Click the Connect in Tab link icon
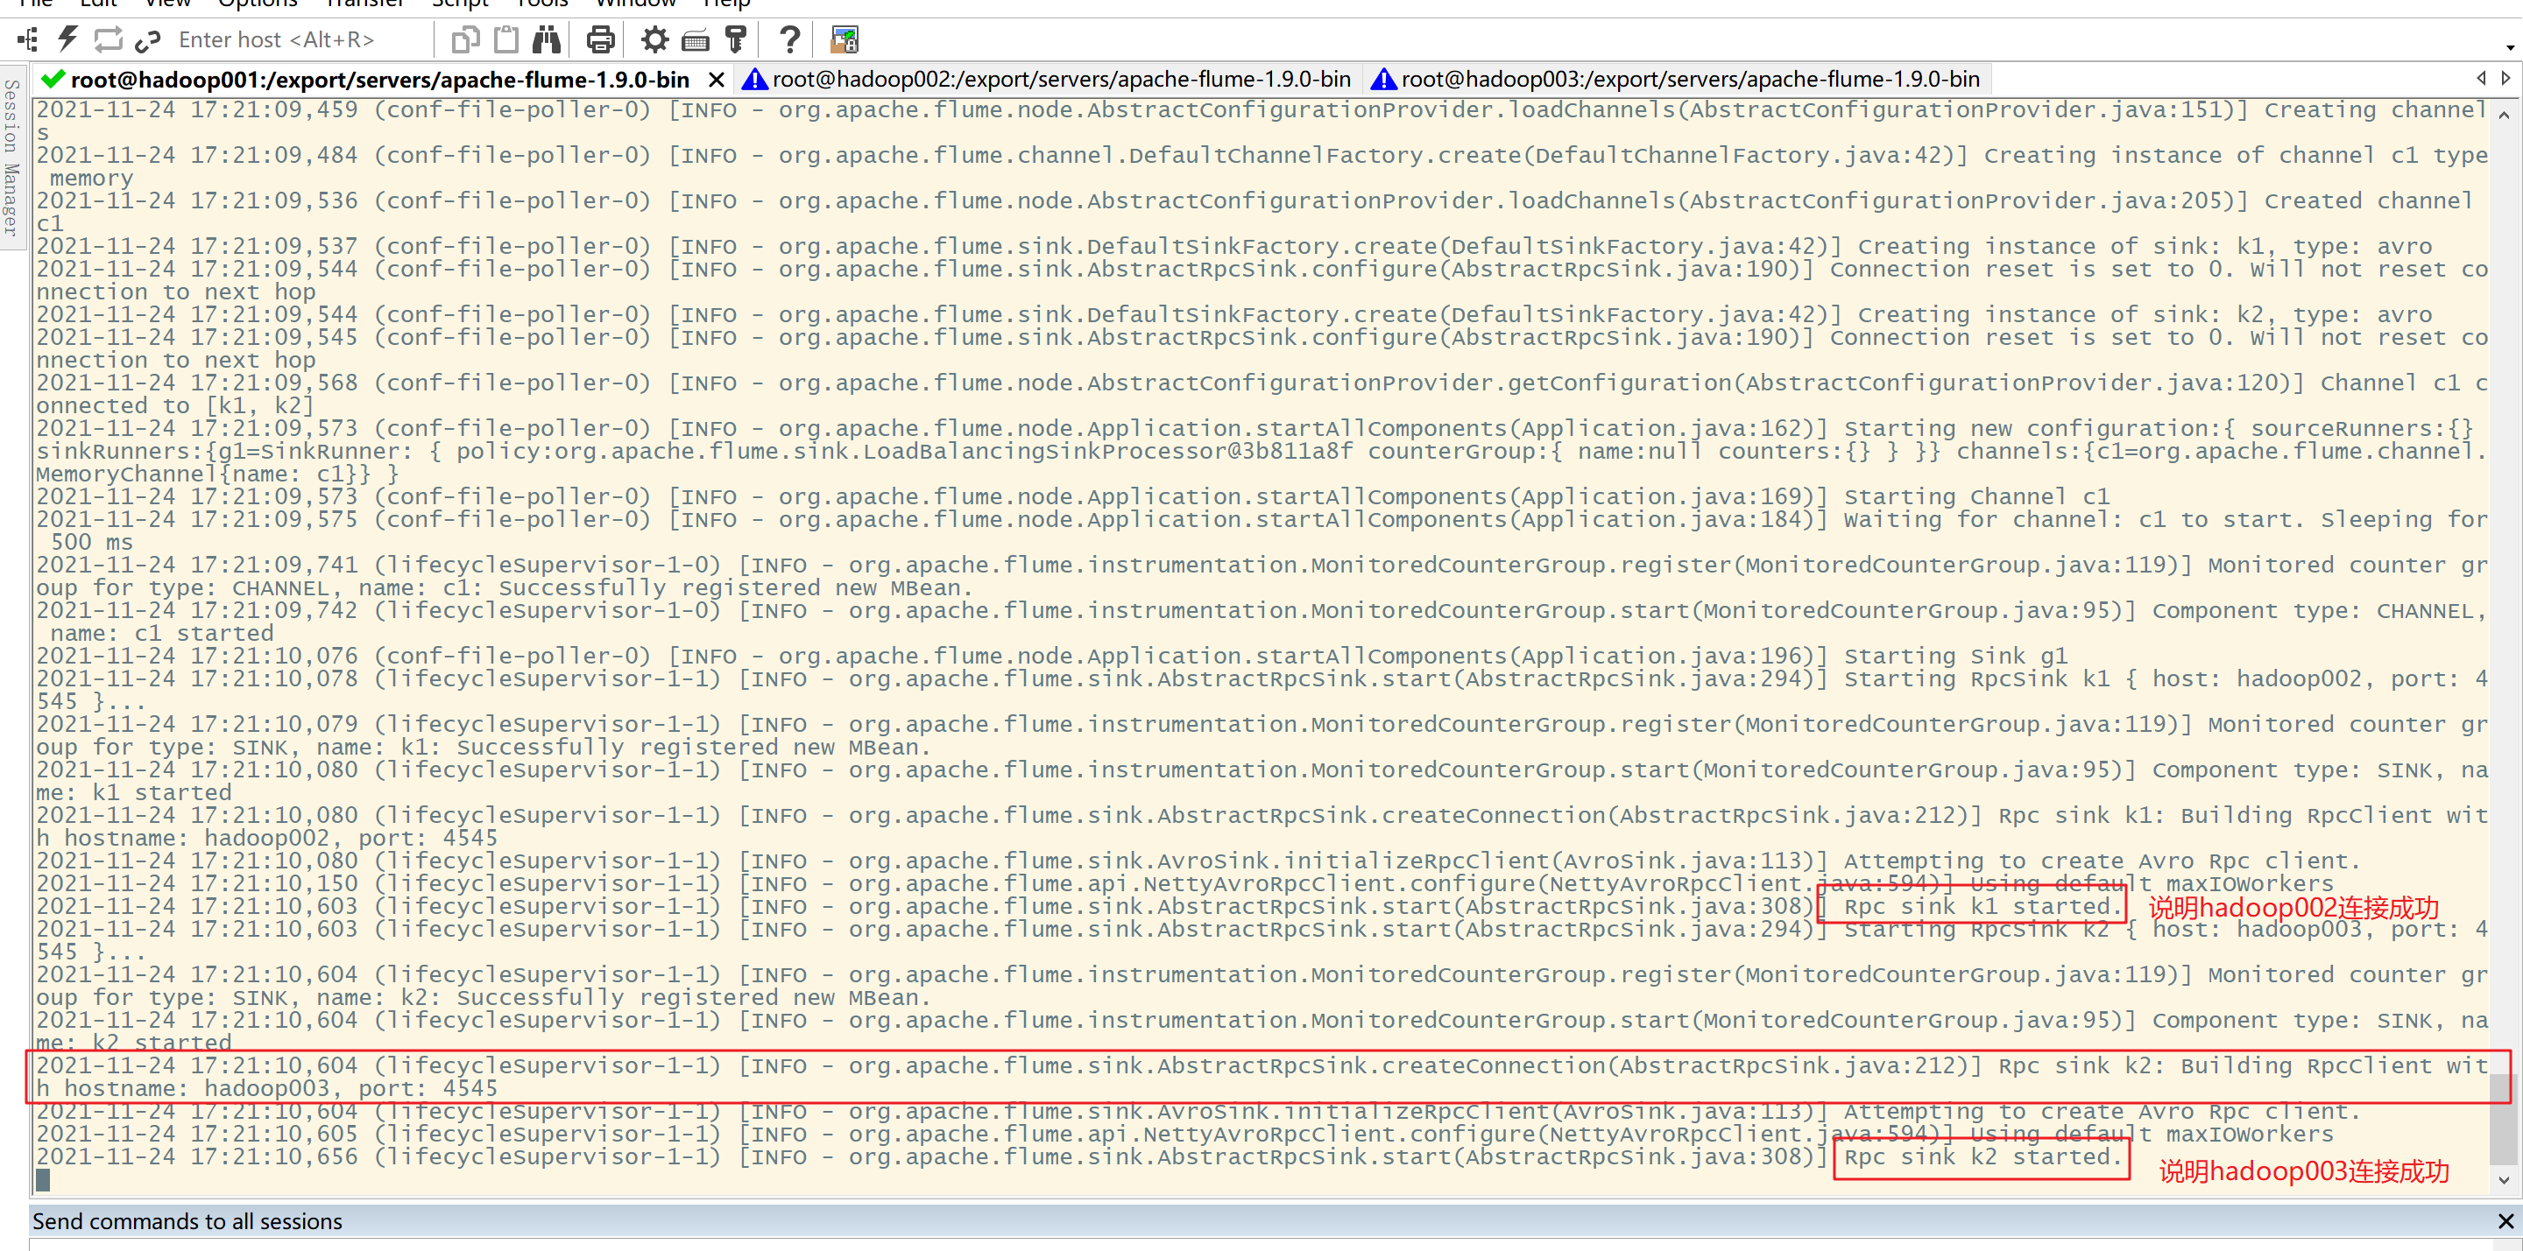Viewport: 2523px width, 1251px height. click(x=148, y=40)
